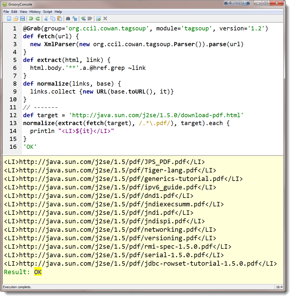Click the closing brace on line 15
The image size is (293, 299).
25,139
